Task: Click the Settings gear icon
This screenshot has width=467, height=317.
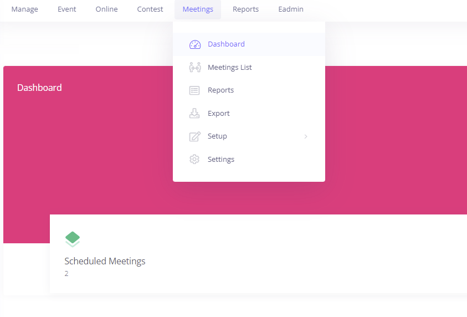Action: click(194, 159)
